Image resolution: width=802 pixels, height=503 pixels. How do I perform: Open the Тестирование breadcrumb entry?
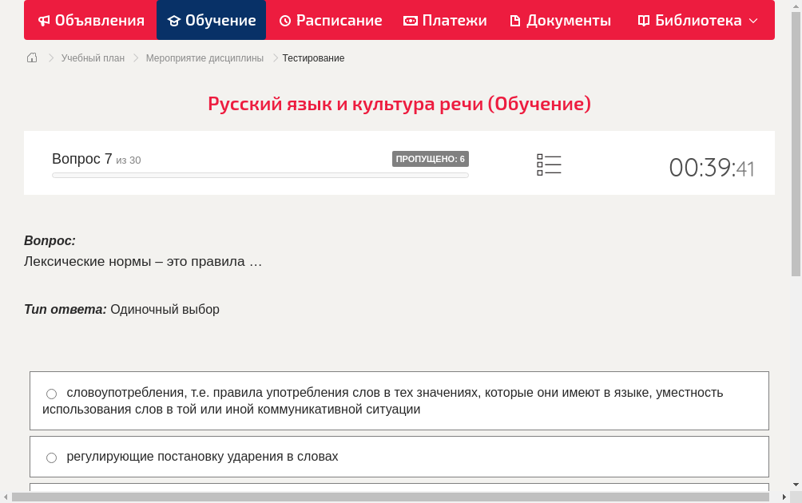pos(313,57)
